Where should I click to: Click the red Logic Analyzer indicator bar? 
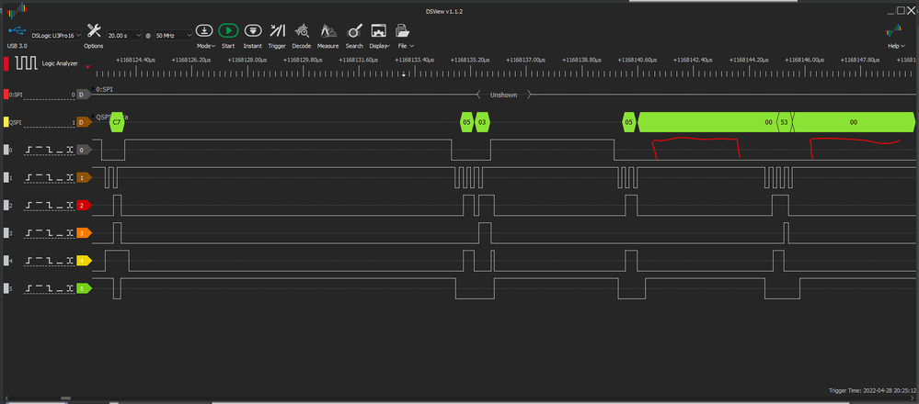(x=6, y=63)
